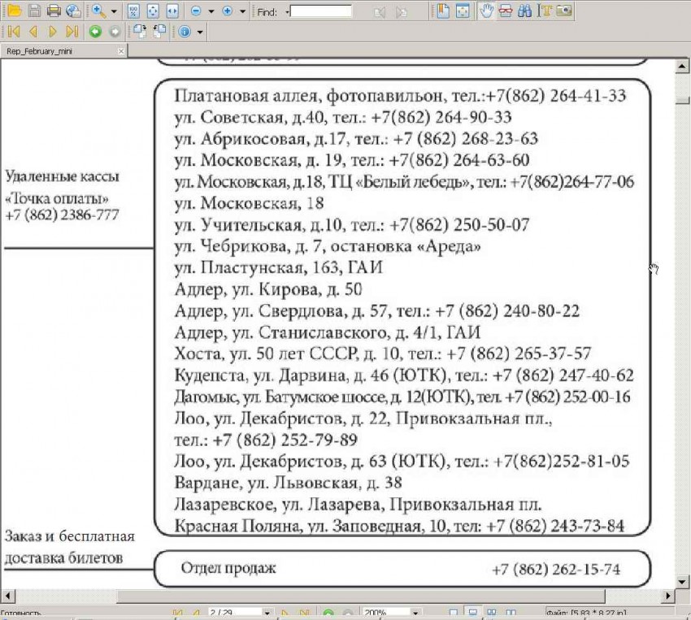Select the Hand pan tool

click(486, 11)
